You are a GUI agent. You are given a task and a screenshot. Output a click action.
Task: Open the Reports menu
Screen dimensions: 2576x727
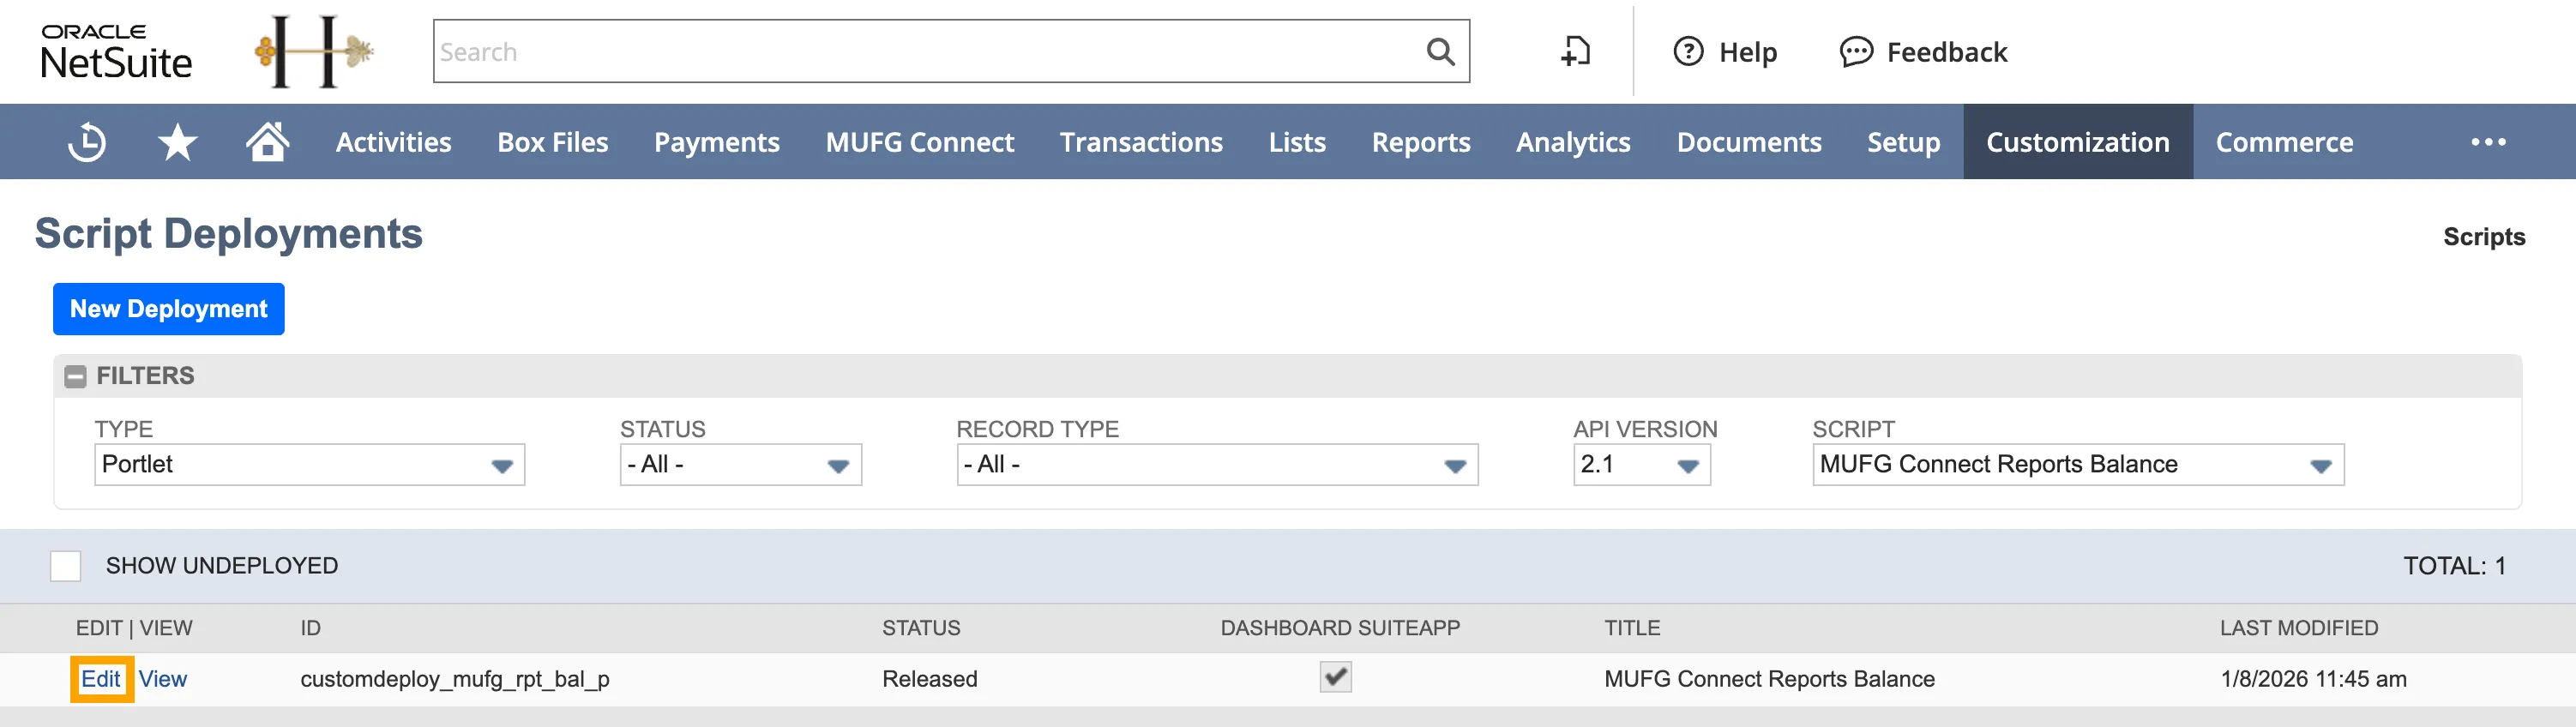click(x=1421, y=142)
